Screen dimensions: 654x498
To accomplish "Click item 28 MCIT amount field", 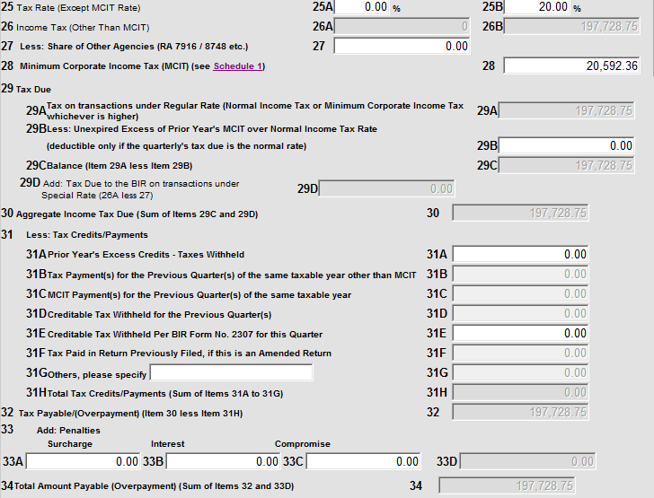I will click(x=571, y=66).
